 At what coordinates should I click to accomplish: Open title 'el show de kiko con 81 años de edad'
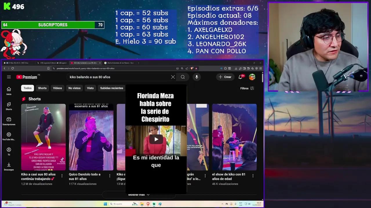[229, 177]
